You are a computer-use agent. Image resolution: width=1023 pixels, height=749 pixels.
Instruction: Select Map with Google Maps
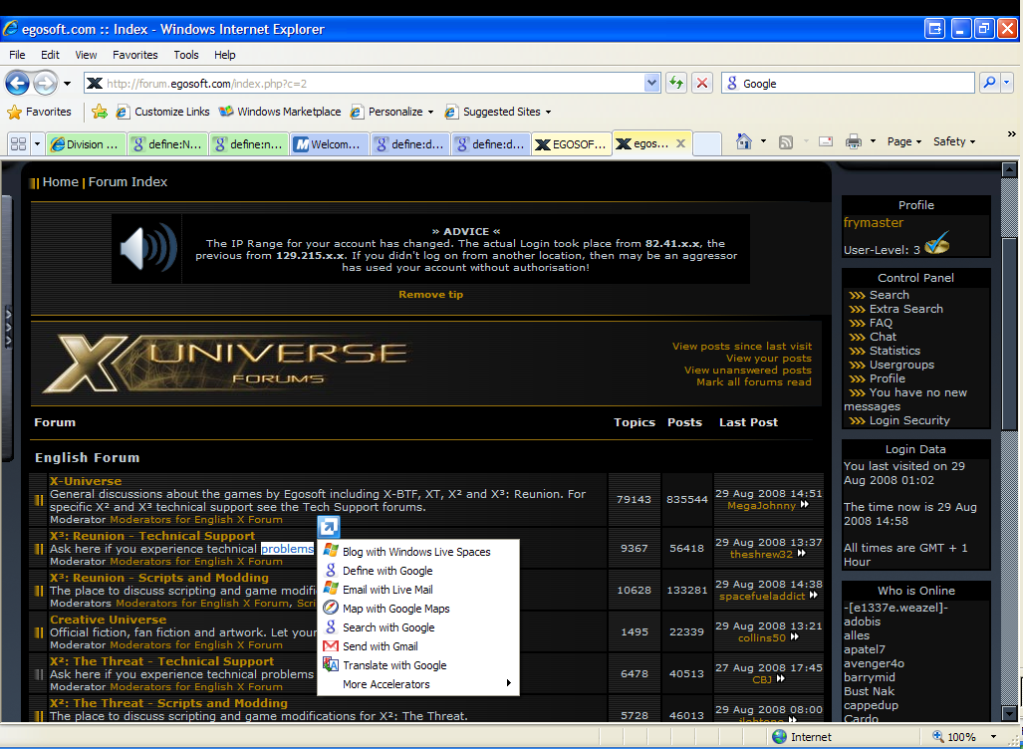418,609
